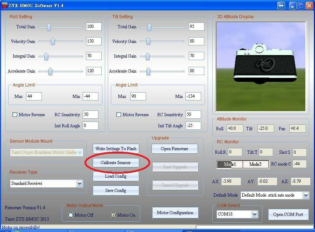Image resolution: width=315 pixels, height=232 pixels.
Task: Click Roll Integral Gain slider thumb
Action: tap(46, 56)
